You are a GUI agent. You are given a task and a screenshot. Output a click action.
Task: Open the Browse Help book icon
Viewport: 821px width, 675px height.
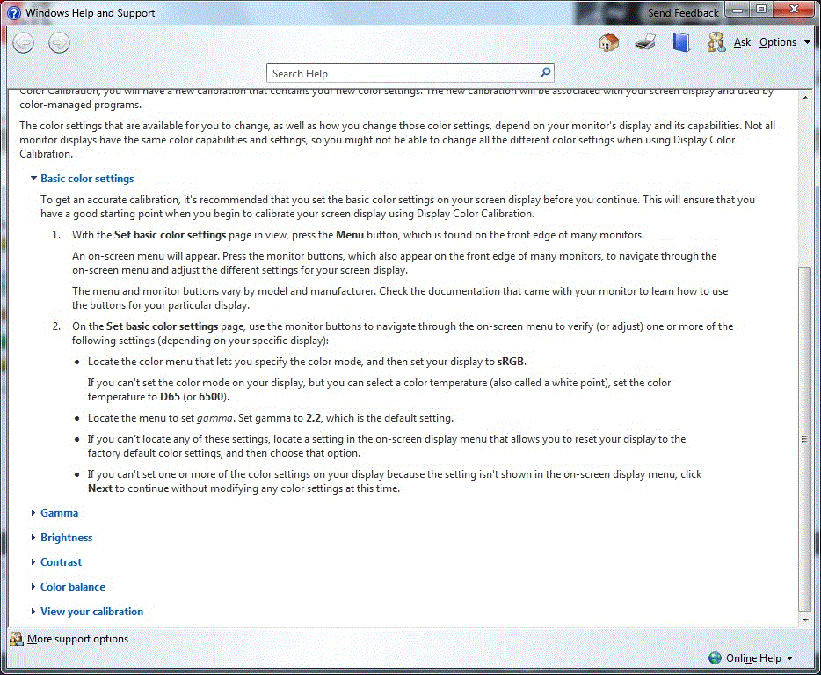pos(681,42)
